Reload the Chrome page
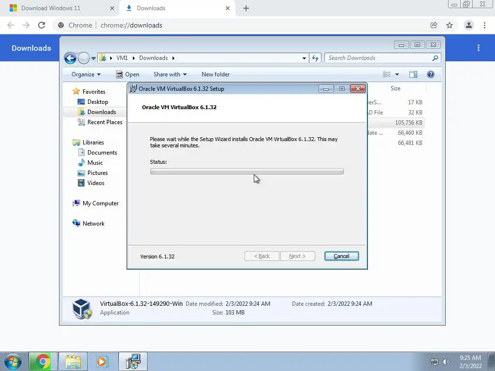 tap(42, 25)
